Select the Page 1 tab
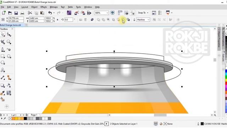The height and width of the screenshot is (128, 227). 34,115
